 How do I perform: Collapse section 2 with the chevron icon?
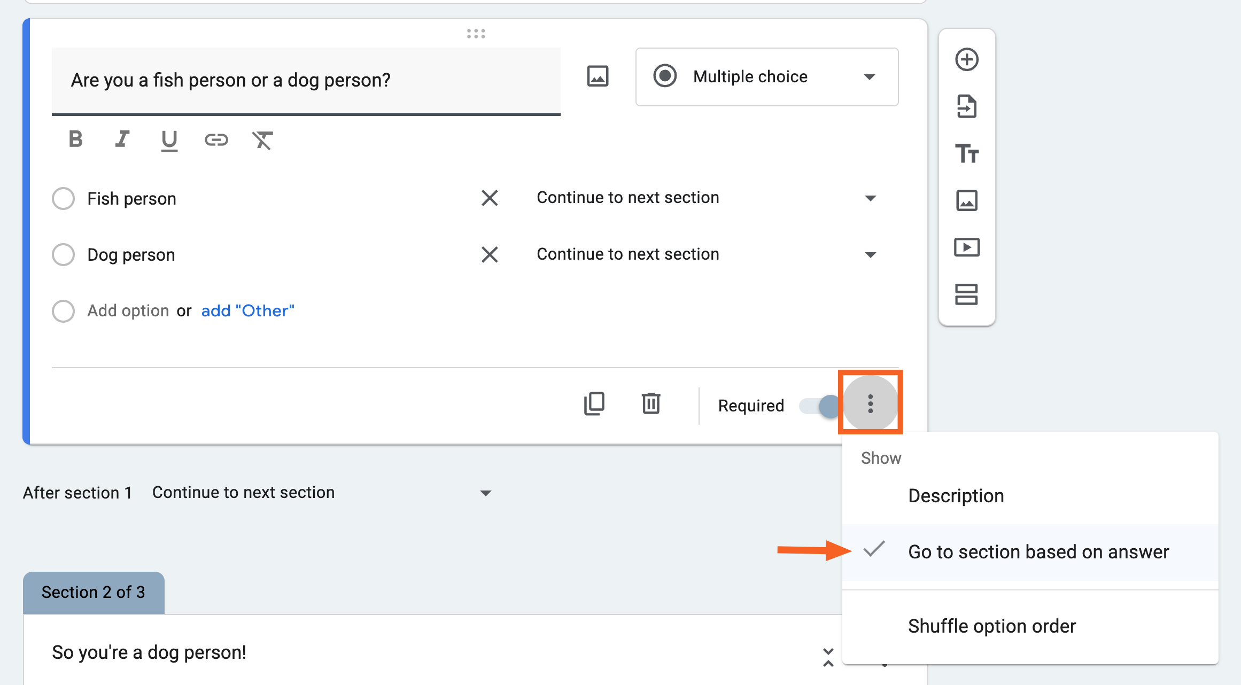tap(828, 657)
